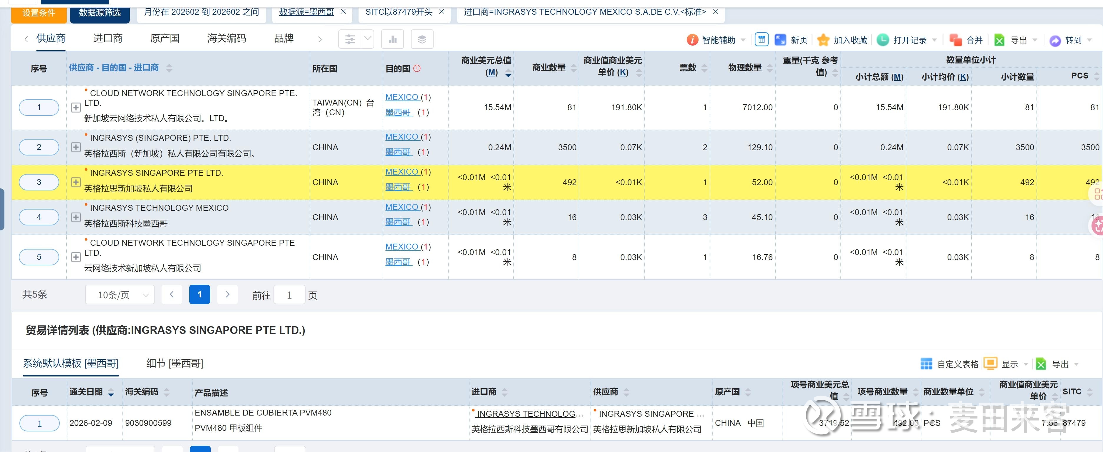
Task: Expand row 3 INGRASYS SINGAPORE PTE LTD
Action: pos(76,182)
